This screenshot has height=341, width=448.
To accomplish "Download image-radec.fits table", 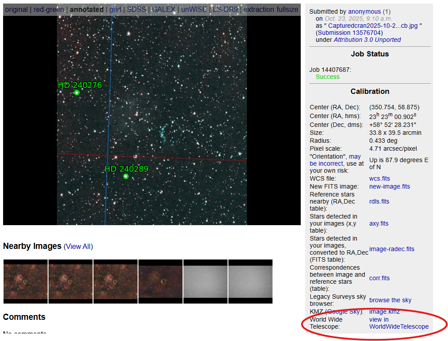I will point(392,249).
